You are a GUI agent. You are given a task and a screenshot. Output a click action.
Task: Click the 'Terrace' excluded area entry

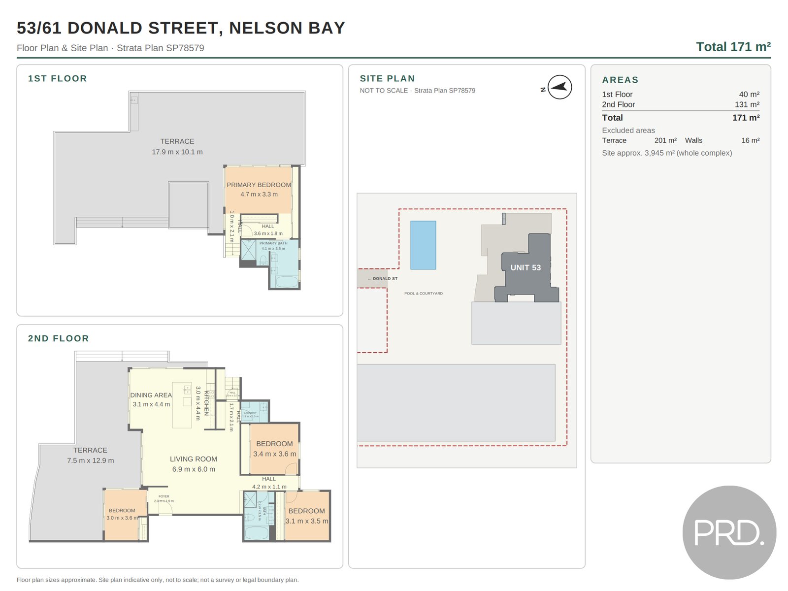coord(639,140)
